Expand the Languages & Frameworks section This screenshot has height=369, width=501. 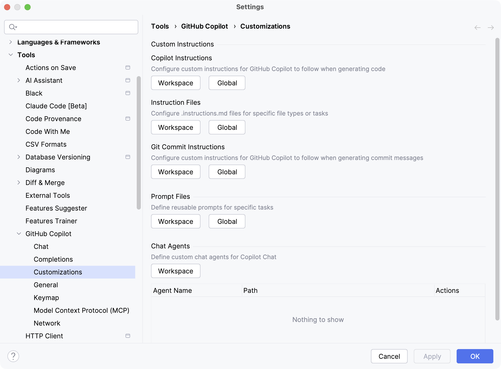(10, 42)
